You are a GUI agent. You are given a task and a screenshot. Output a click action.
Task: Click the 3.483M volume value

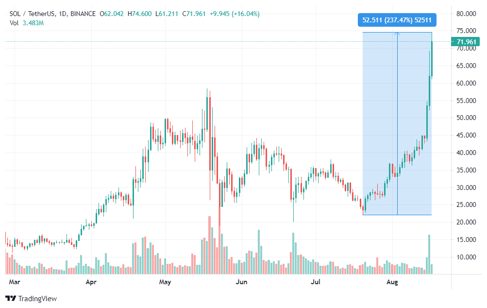[x=33, y=23]
